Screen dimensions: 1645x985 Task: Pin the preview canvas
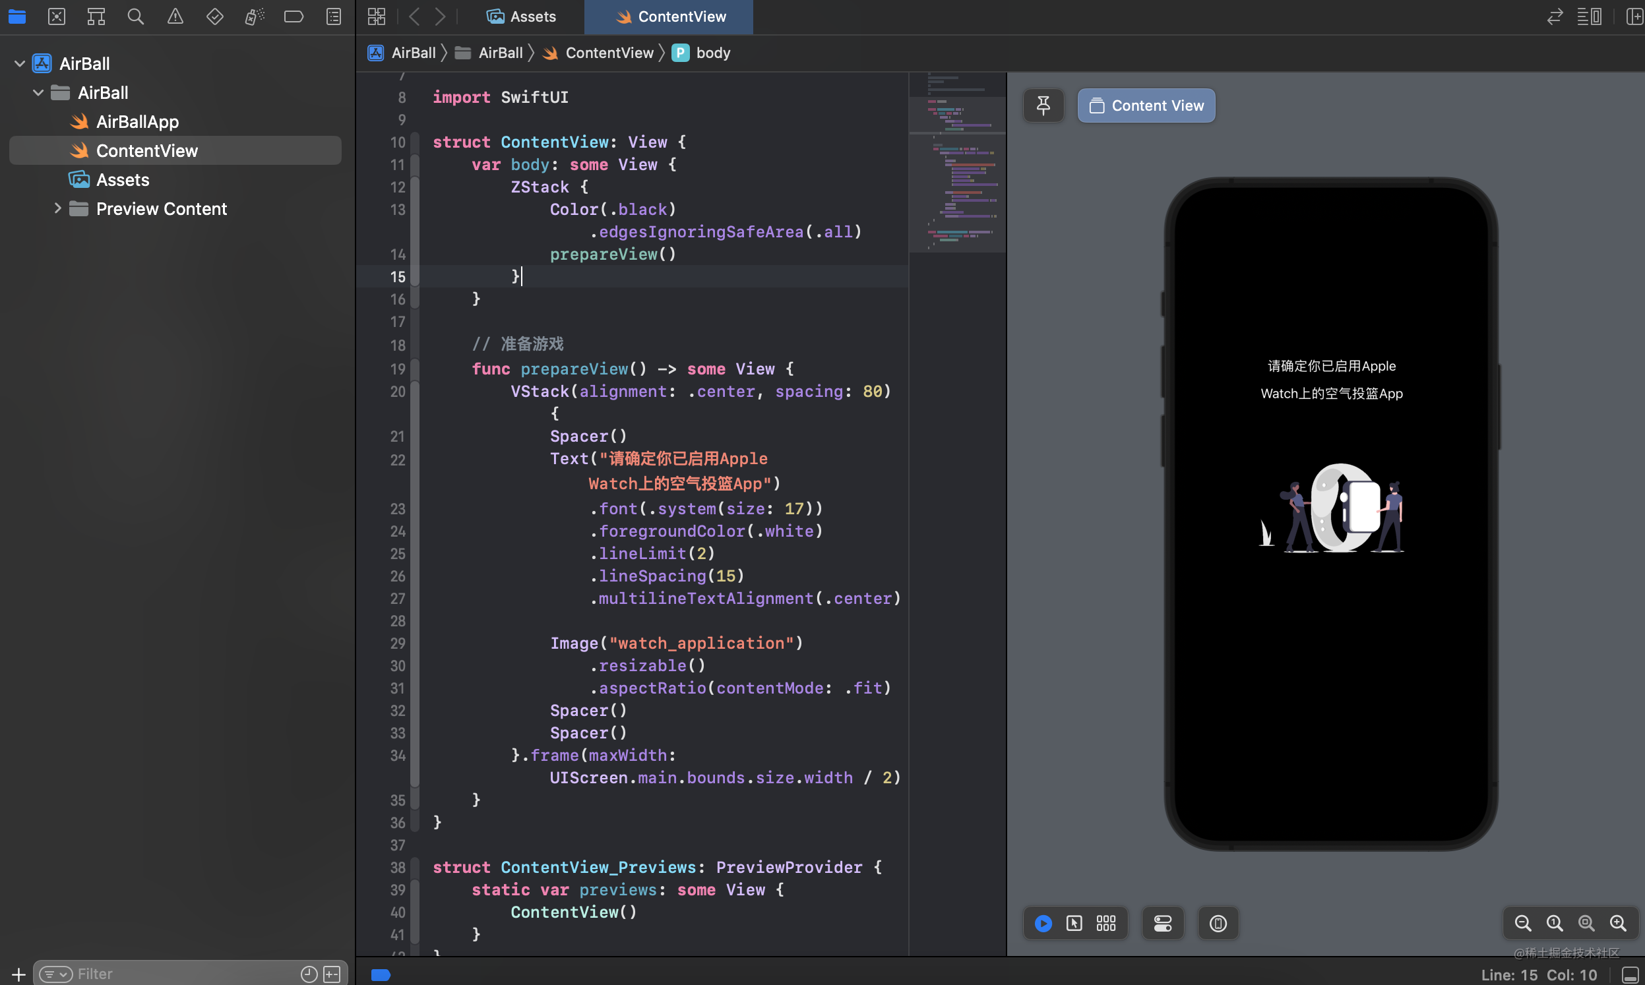click(x=1043, y=105)
